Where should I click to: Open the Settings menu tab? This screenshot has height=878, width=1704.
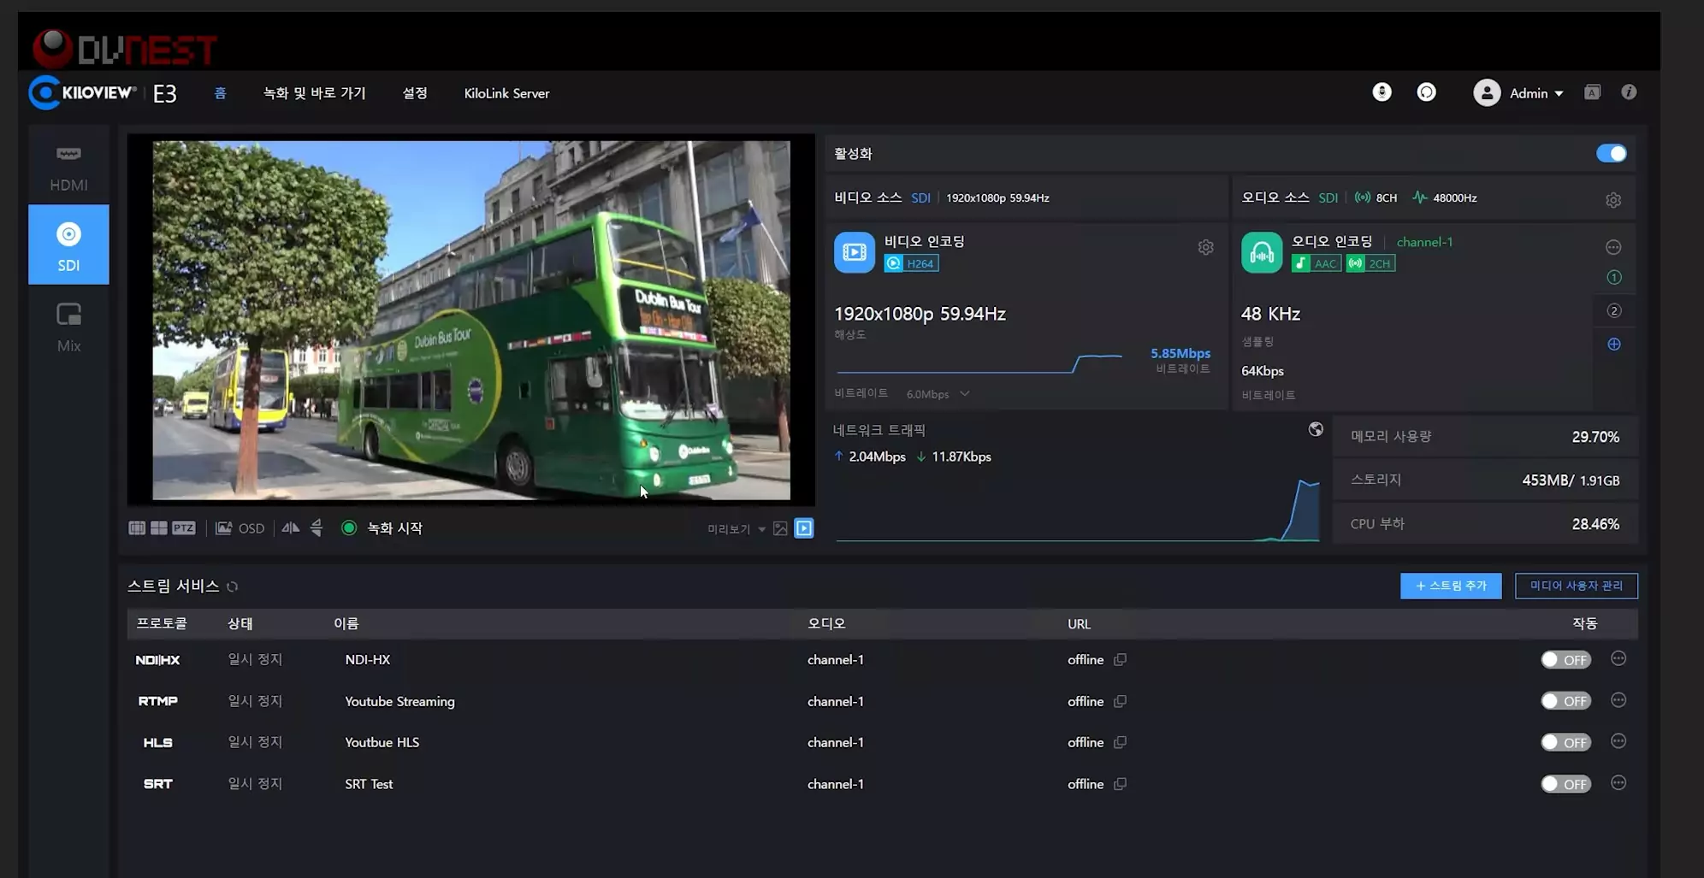(415, 93)
